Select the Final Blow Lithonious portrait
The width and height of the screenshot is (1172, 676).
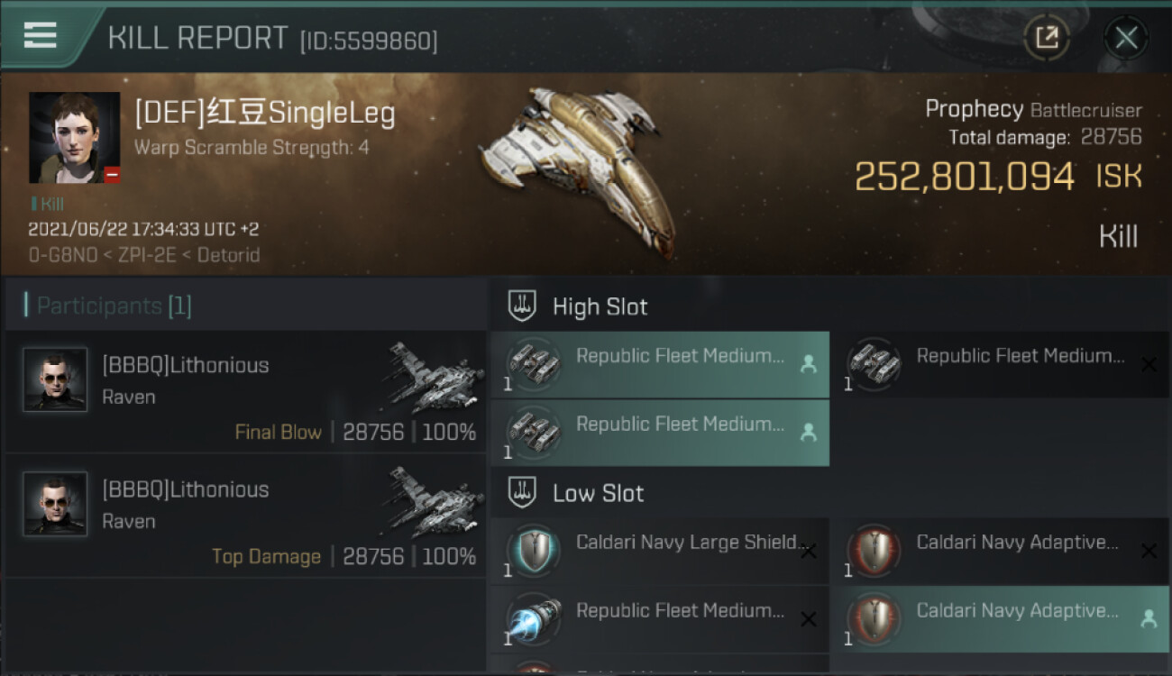(x=55, y=379)
